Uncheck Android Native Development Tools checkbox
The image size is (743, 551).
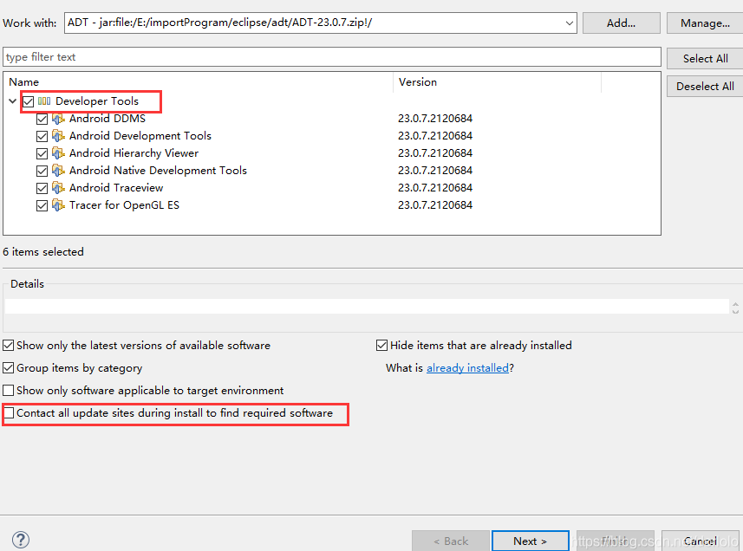42,172
